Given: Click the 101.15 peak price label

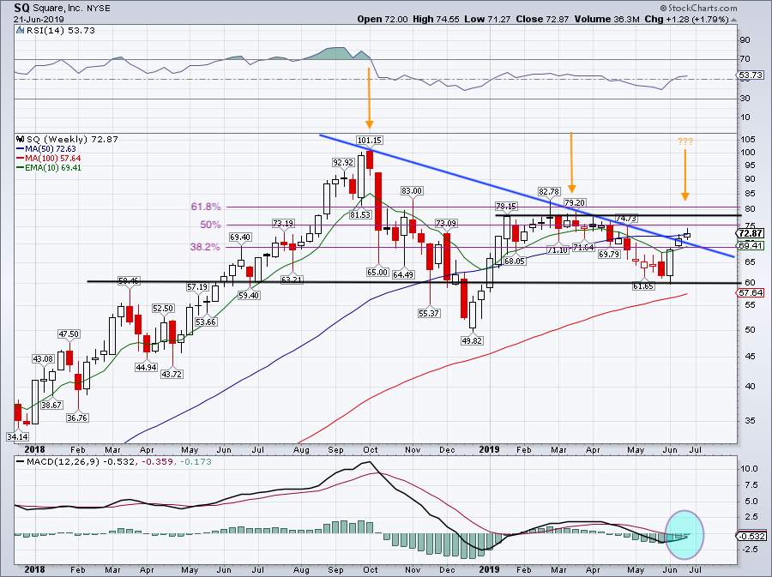Looking at the screenshot, I should point(370,141).
